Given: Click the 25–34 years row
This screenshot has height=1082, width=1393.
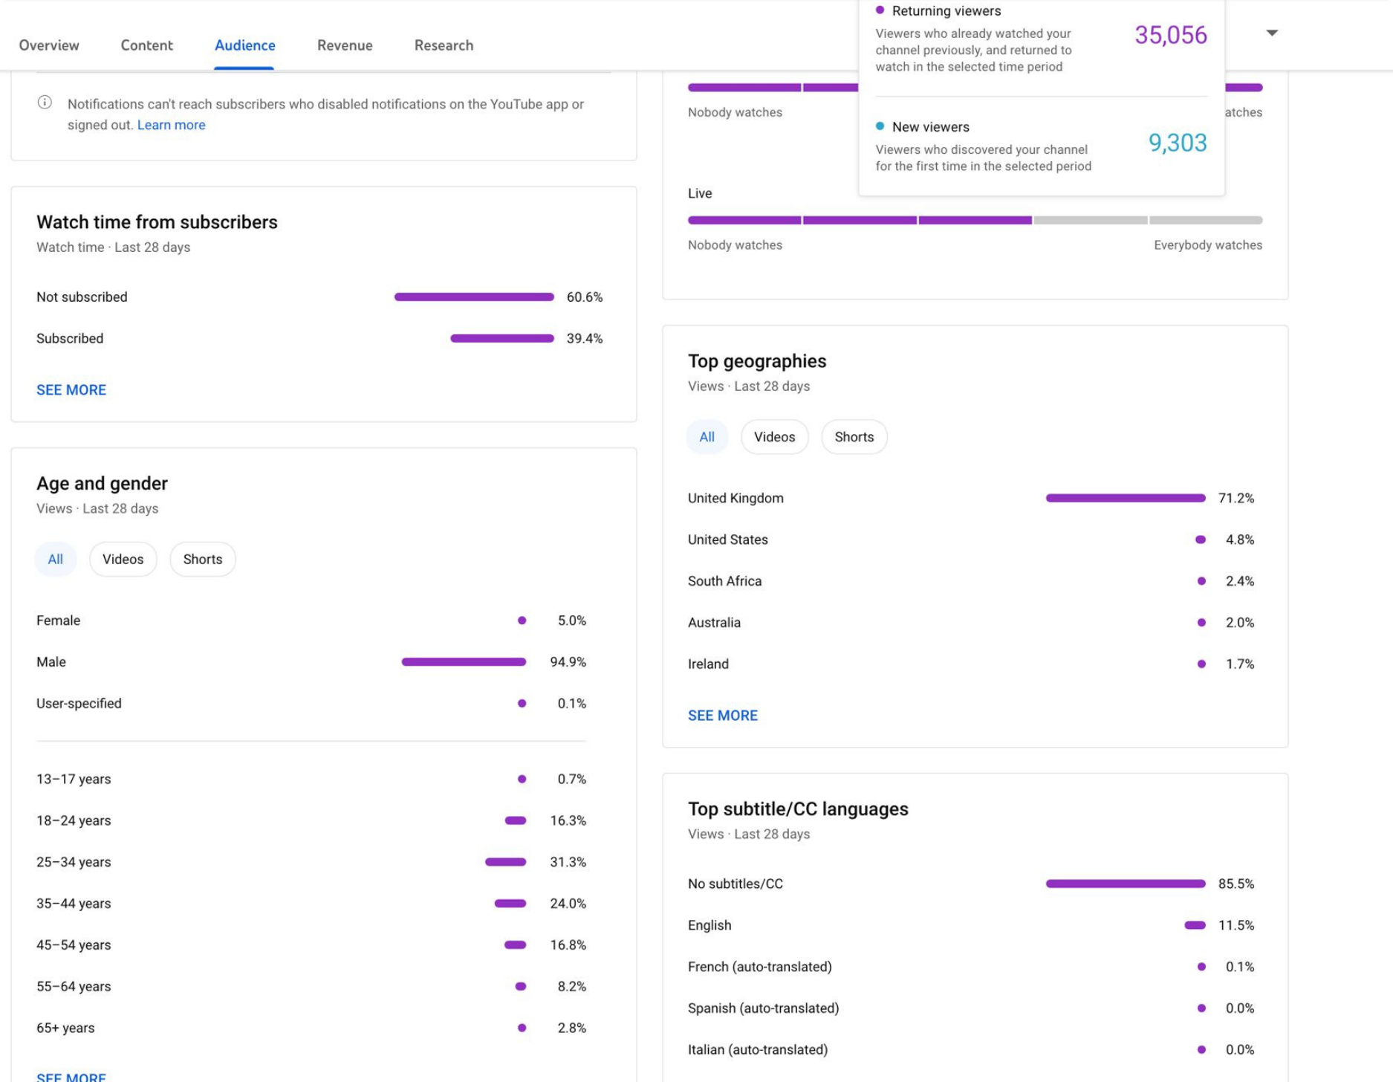Looking at the screenshot, I should (311, 862).
